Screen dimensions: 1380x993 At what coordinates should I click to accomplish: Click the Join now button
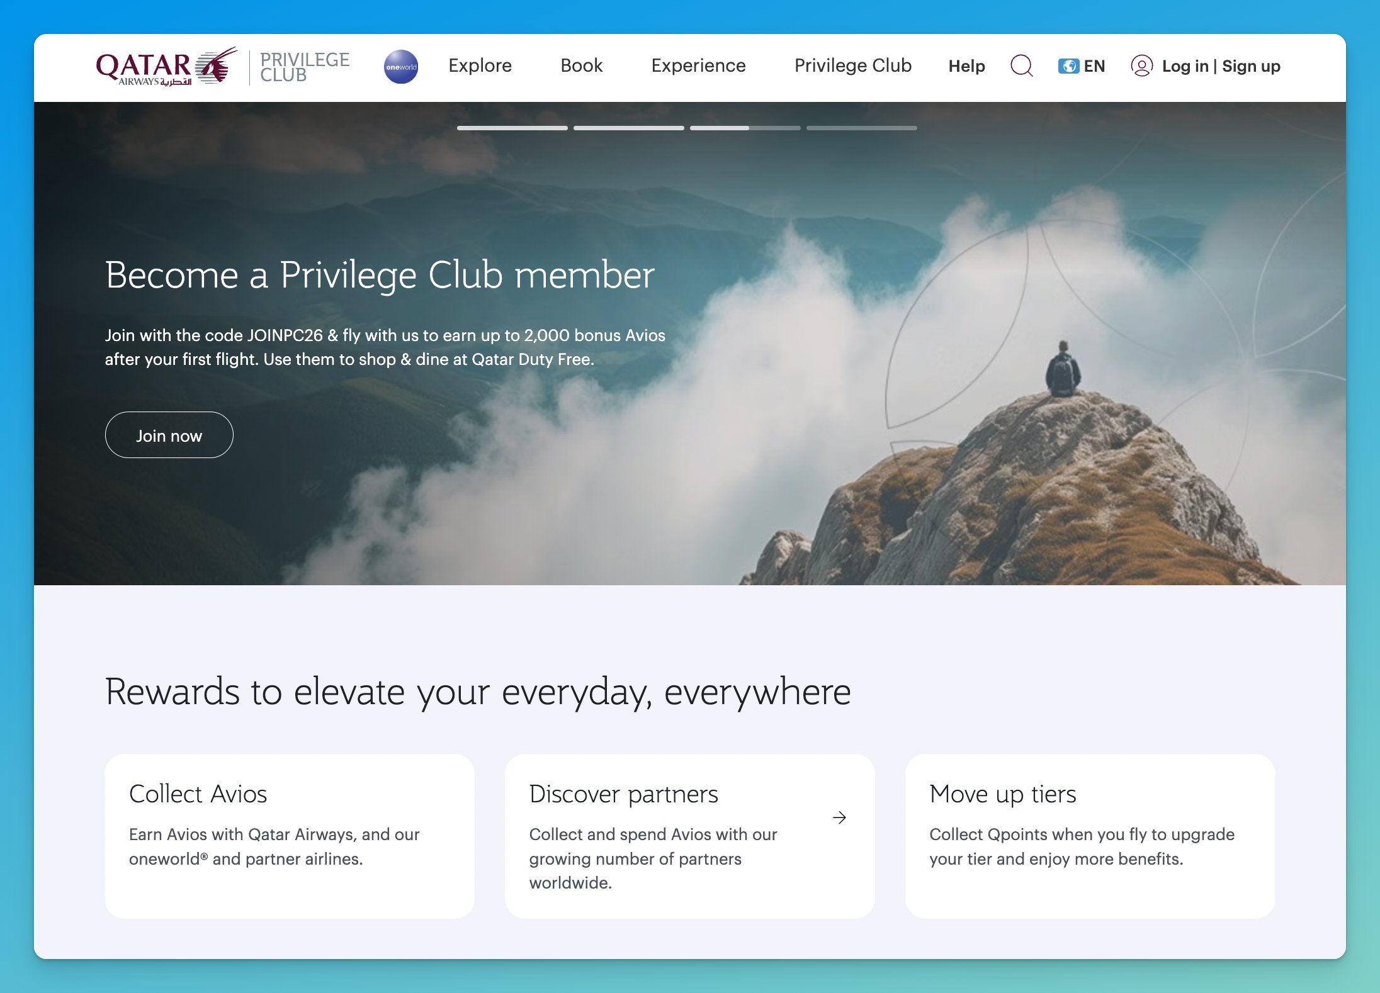(x=169, y=435)
